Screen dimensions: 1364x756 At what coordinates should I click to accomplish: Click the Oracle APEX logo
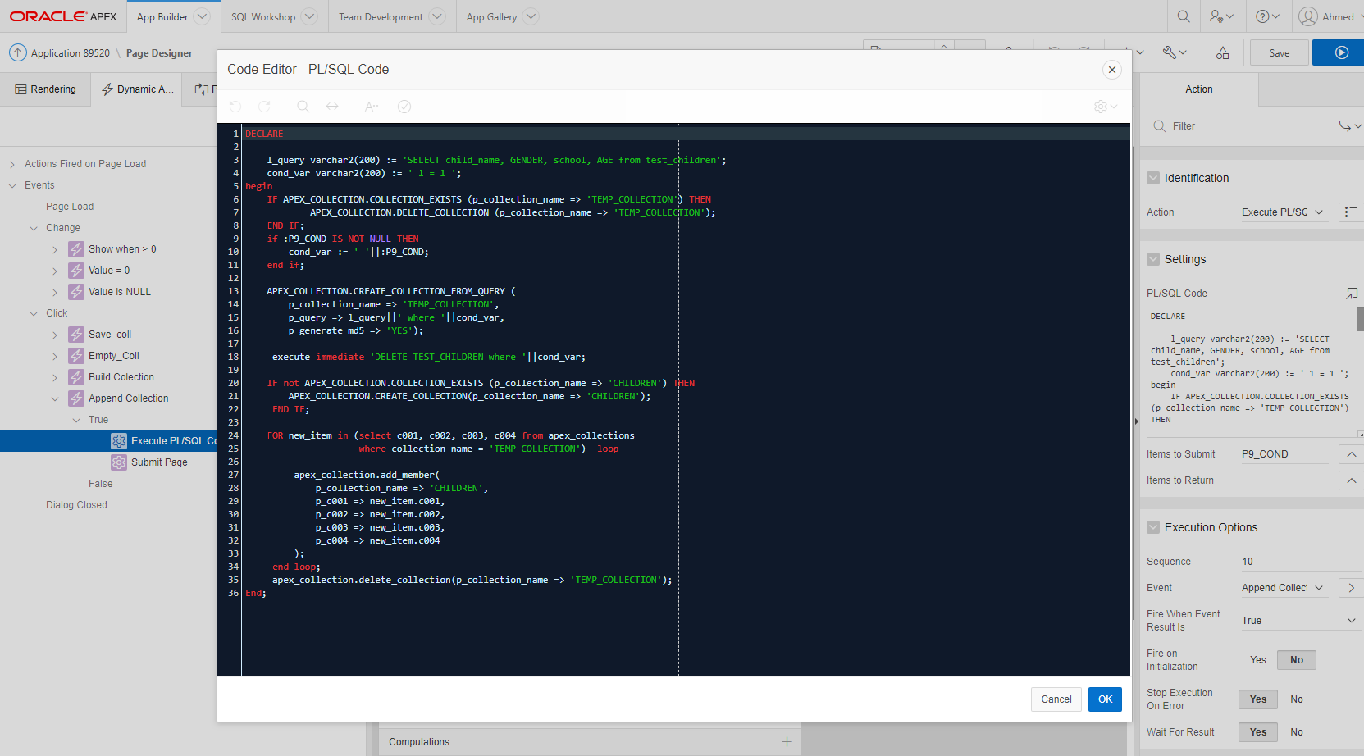(63, 16)
